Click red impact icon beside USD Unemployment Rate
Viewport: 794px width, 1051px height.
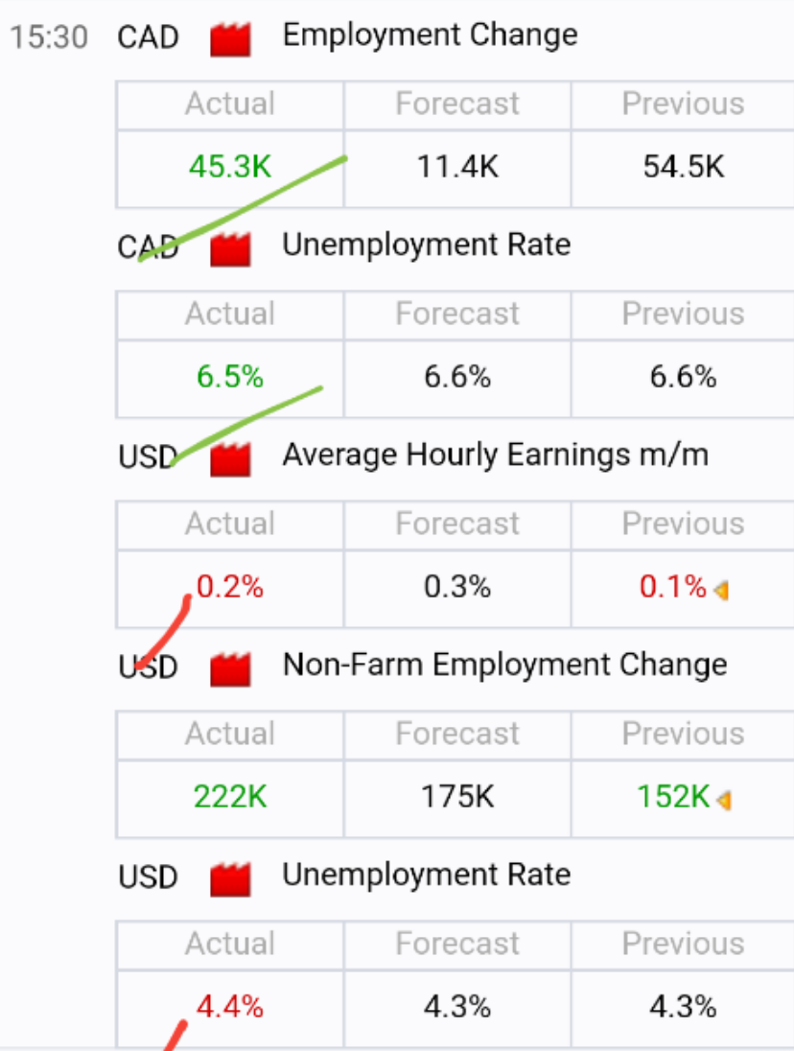tap(230, 878)
